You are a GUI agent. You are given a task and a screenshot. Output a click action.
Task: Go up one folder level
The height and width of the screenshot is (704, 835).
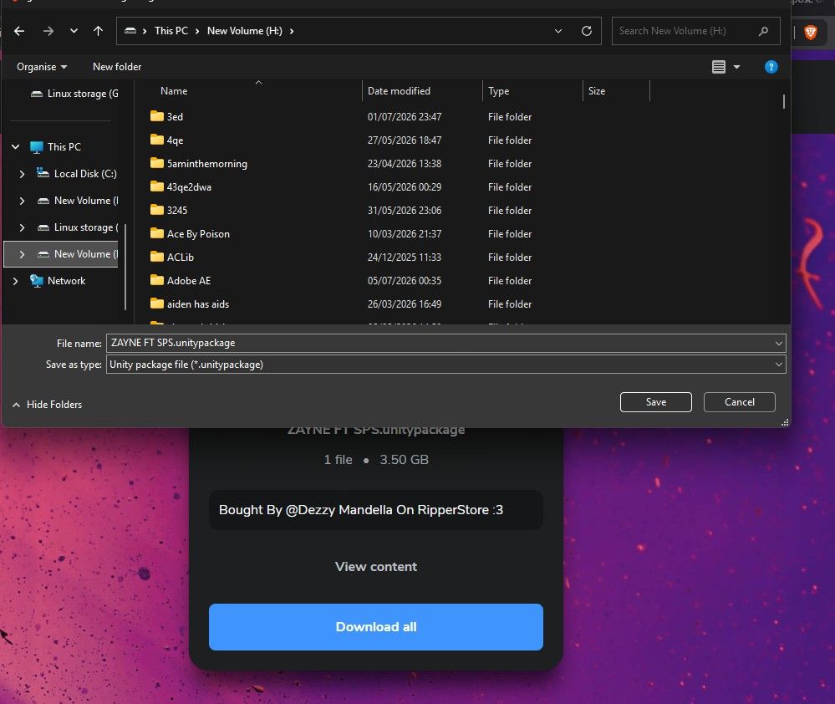point(98,31)
